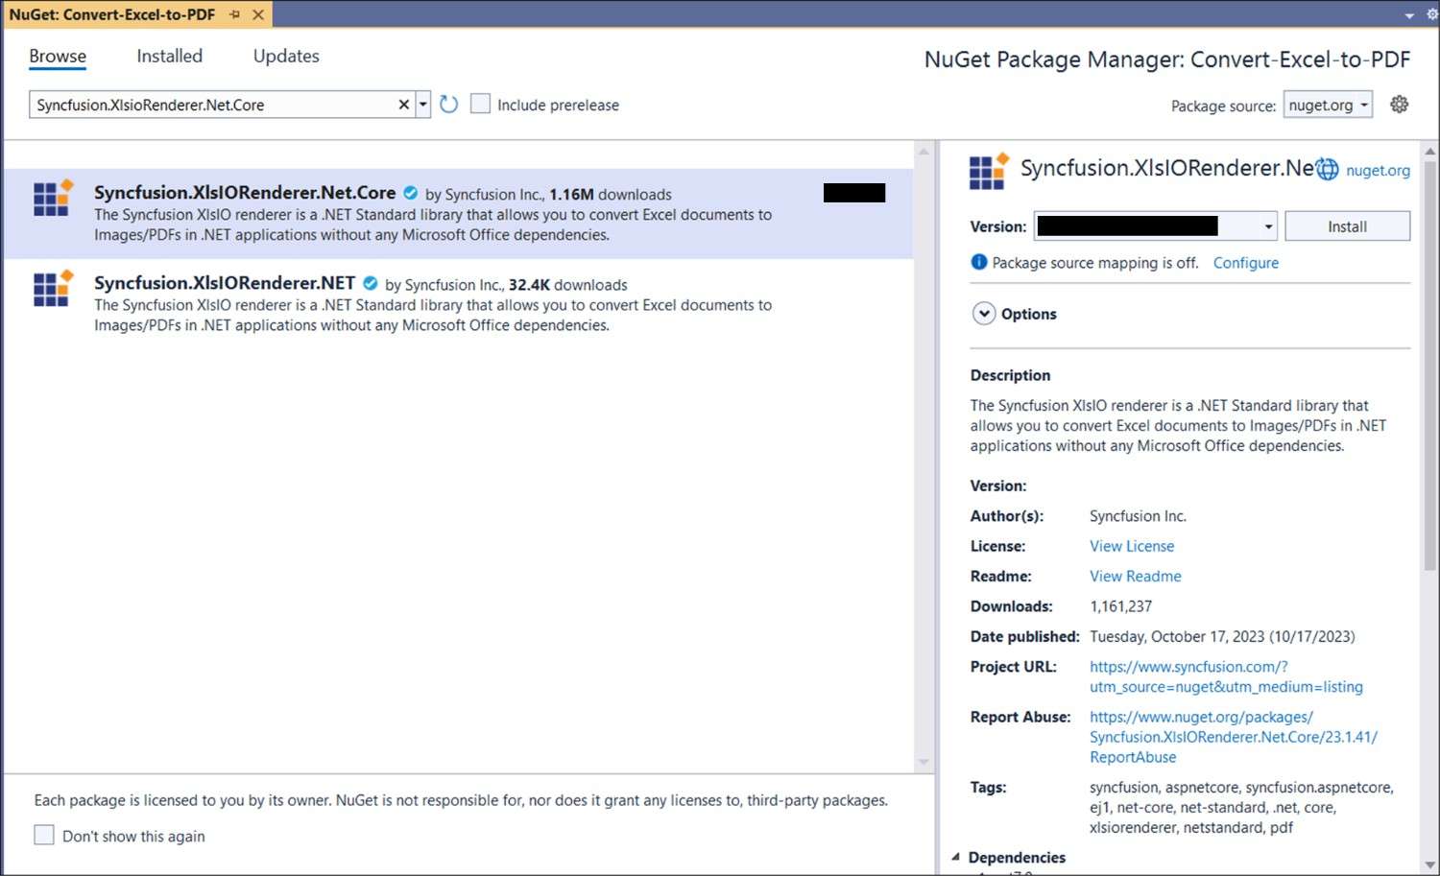
Task: Open the Package source dropdown
Action: pos(1328,105)
